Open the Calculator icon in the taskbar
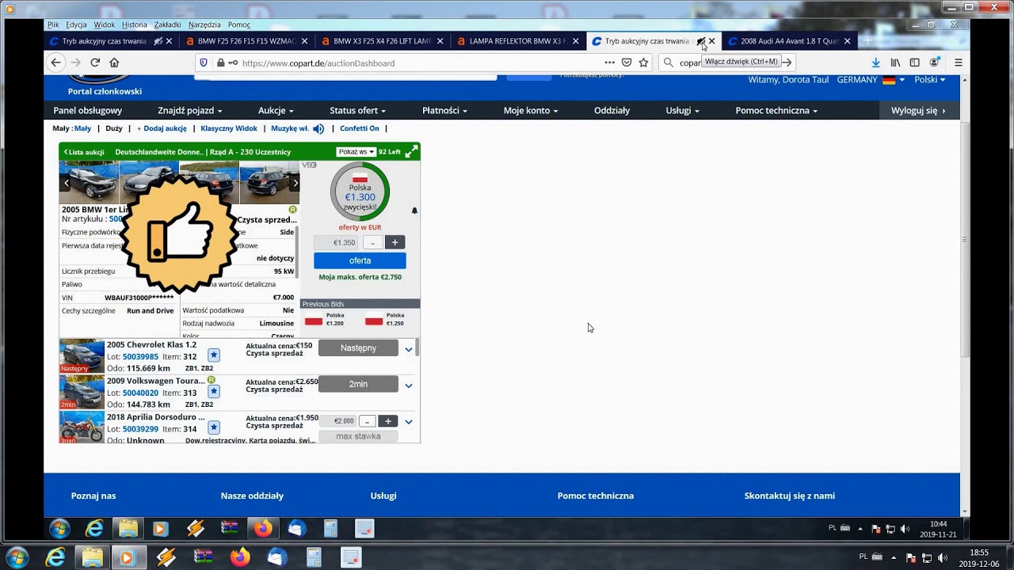The image size is (1014, 570). point(314,557)
